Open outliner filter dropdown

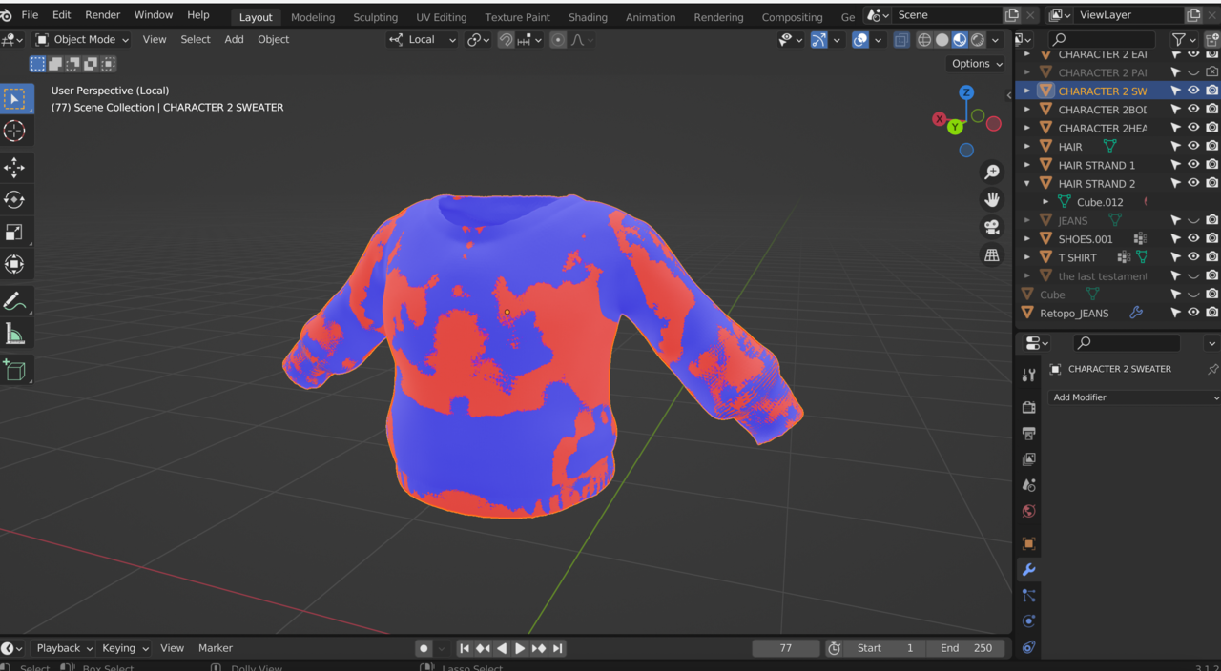click(1184, 40)
